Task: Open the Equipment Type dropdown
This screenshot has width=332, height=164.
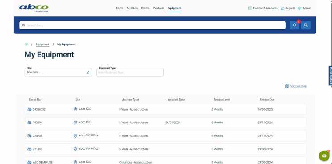Action: coord(130,72)
